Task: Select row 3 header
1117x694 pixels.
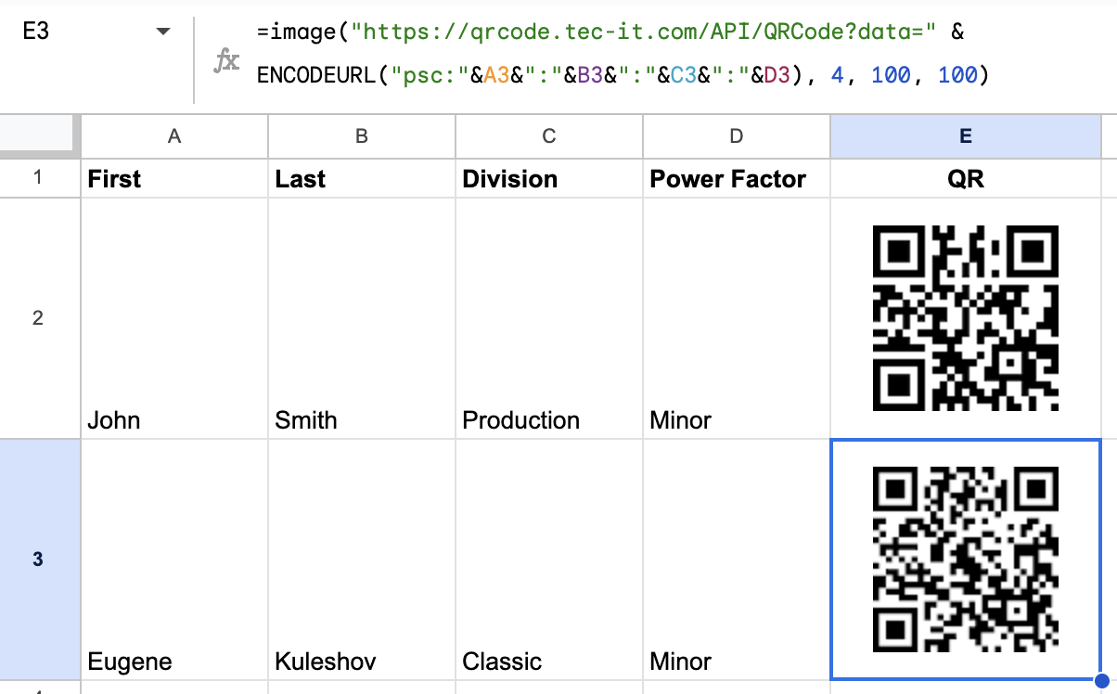Action: [38, 559]
